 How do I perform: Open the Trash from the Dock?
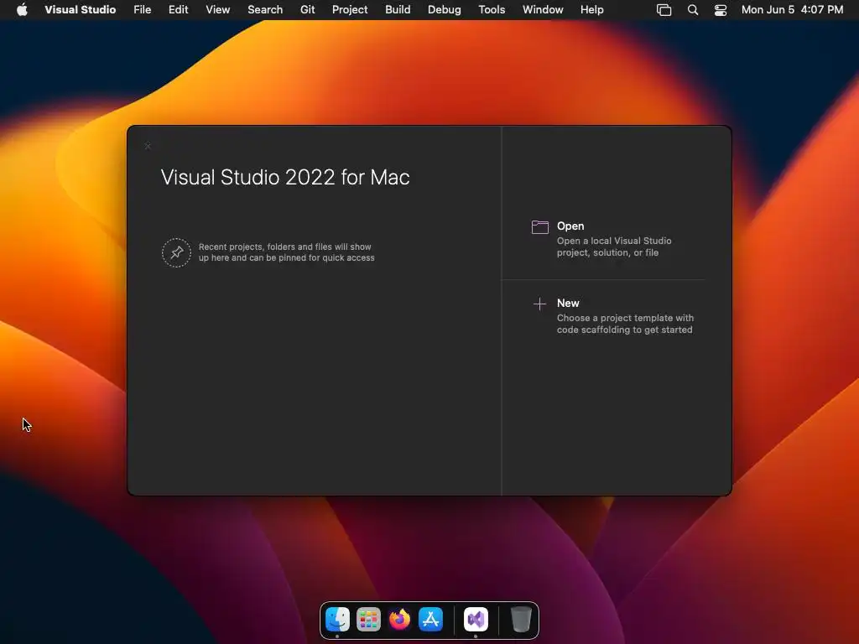[x=520, y=620]
